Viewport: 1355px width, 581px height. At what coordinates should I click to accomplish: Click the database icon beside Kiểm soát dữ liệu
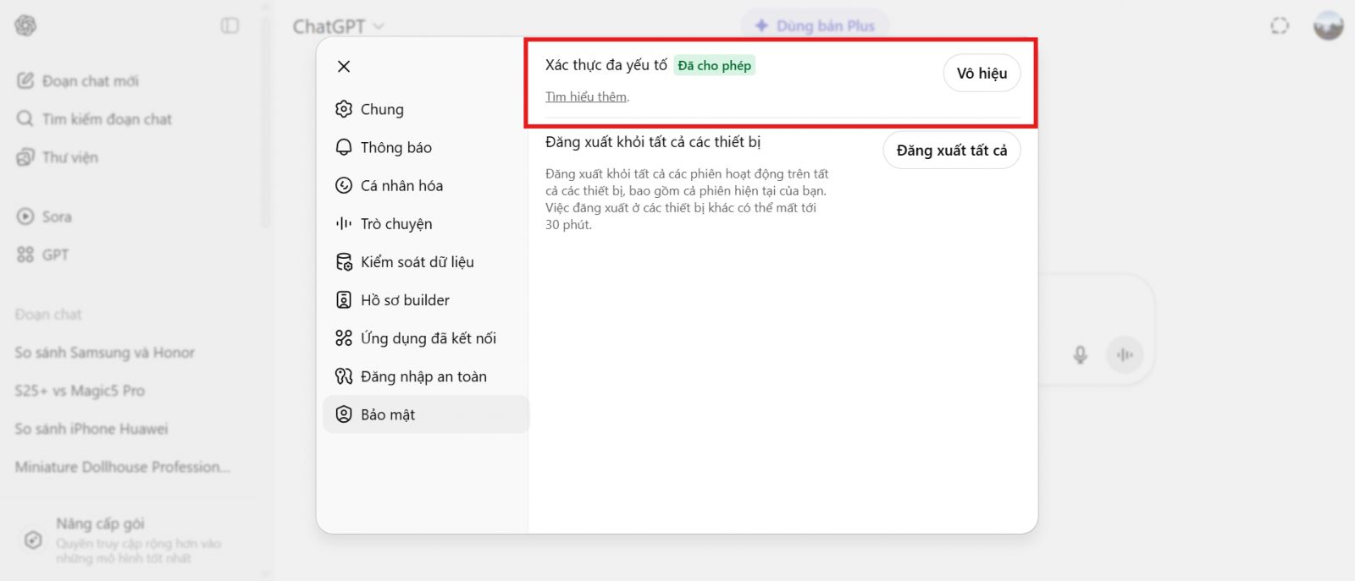point(344,262)
